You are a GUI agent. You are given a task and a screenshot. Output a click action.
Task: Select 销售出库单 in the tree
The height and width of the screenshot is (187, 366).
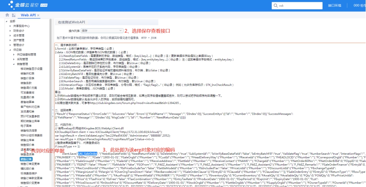click(x=27, y=140)
